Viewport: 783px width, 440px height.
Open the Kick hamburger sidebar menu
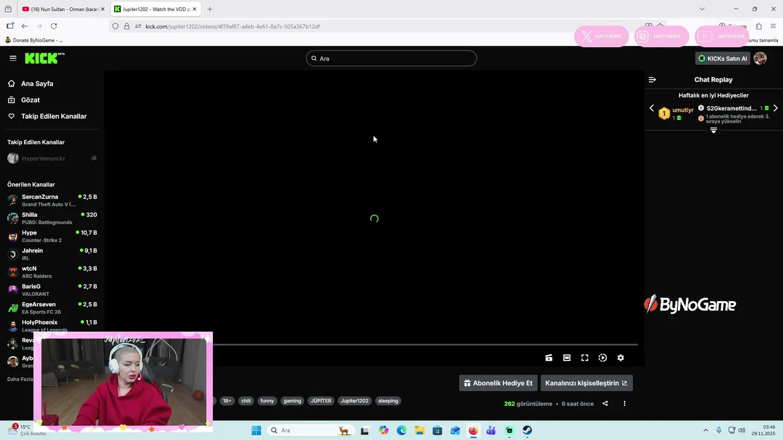click(13, 58)
